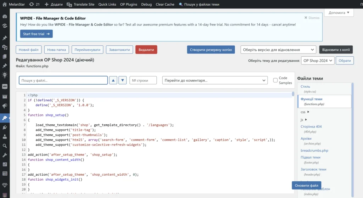Click the magnifier icon beside Пошук у файлах теми
Image resolution: width=363 pixels, height=198 pixels.
(x=181, y=4)
